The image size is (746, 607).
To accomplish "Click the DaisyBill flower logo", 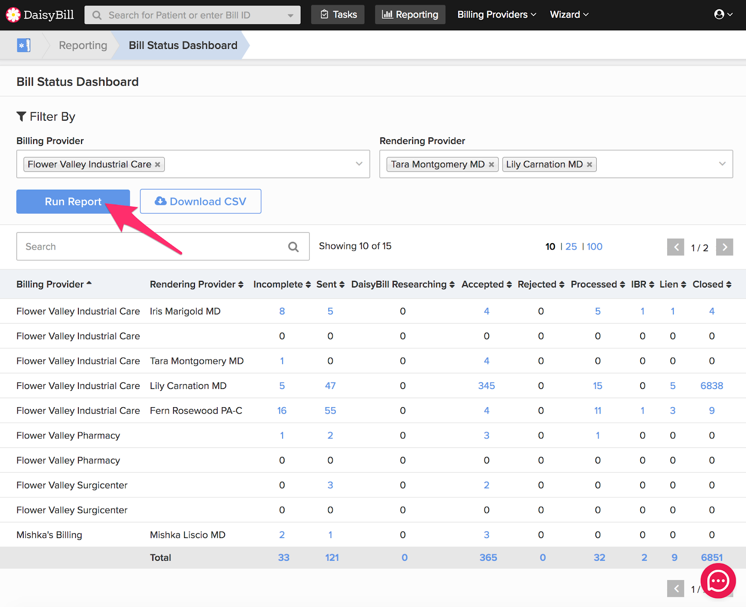I will point(13,15).
